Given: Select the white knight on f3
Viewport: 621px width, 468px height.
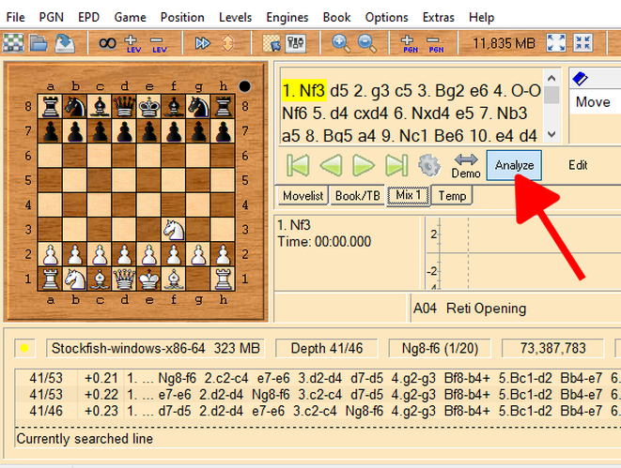Looking at the screenshot, I should (x=173, y=229).
